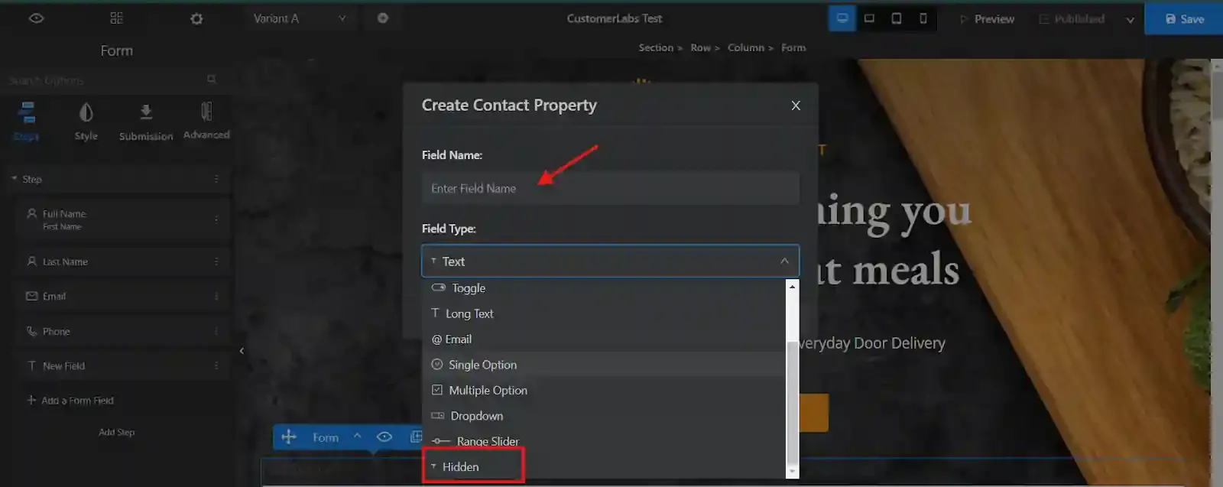
Task: Click the search magnifier icon
Action: [x=212, y=80]
